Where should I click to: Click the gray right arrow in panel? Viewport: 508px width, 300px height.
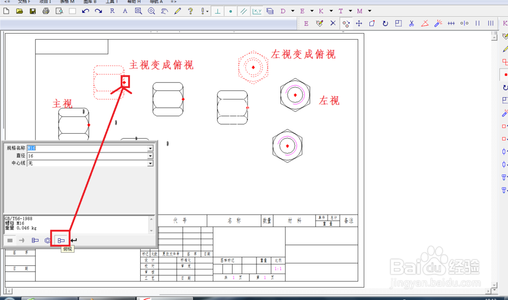22,241
